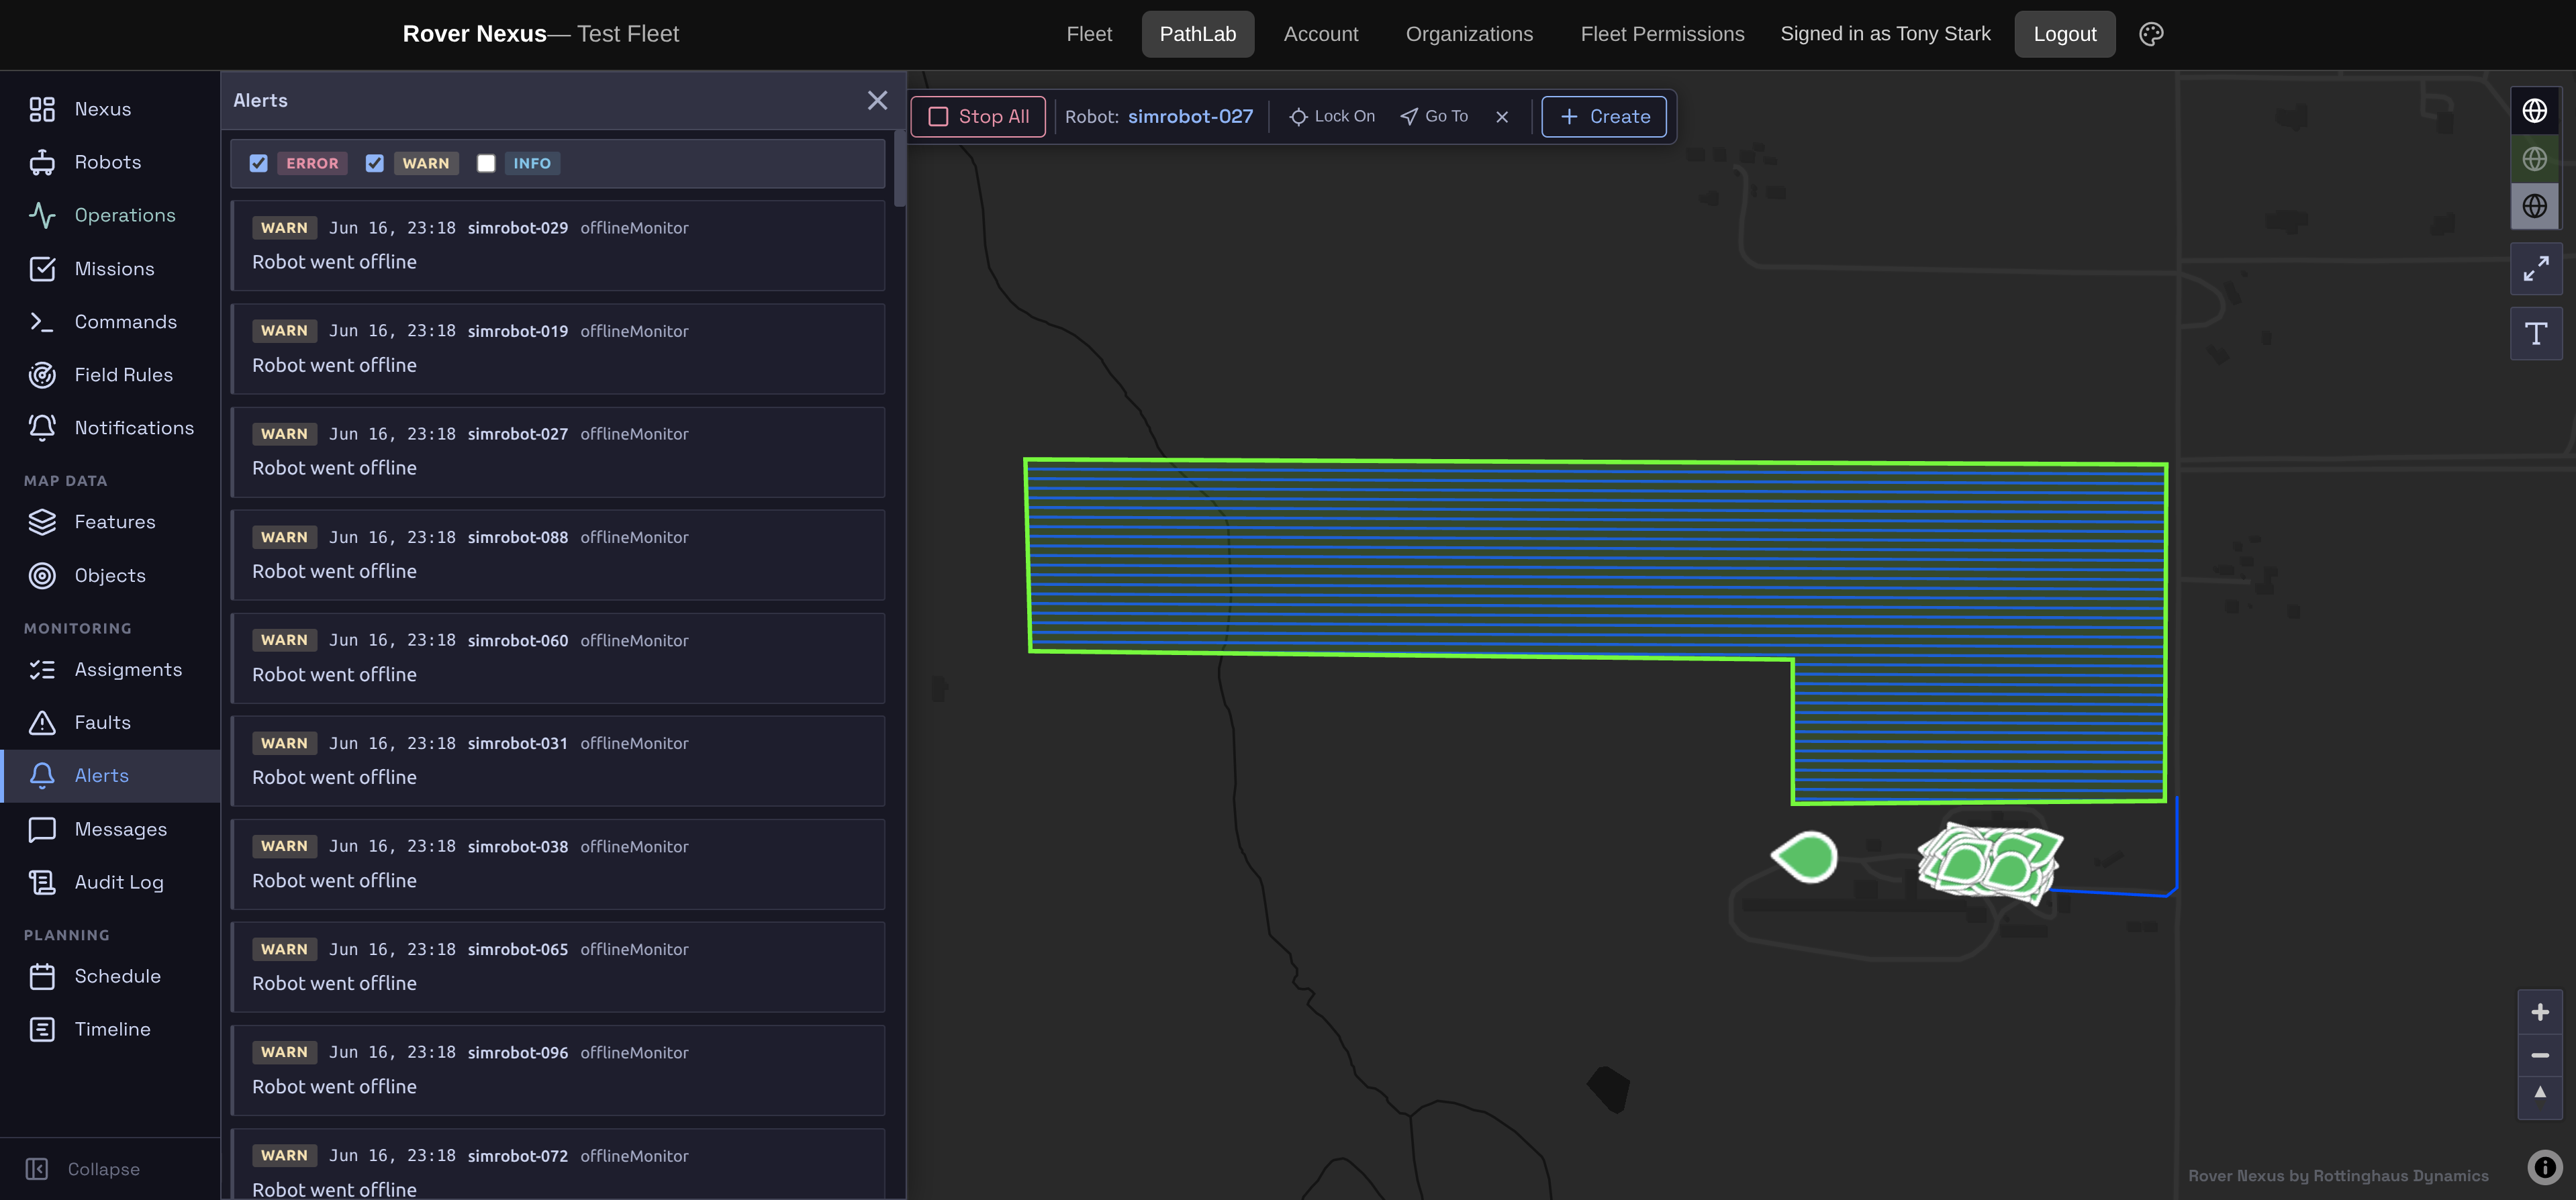Click Stop All button
This screenshot has height=1200, width=2576.
point(978,117)
